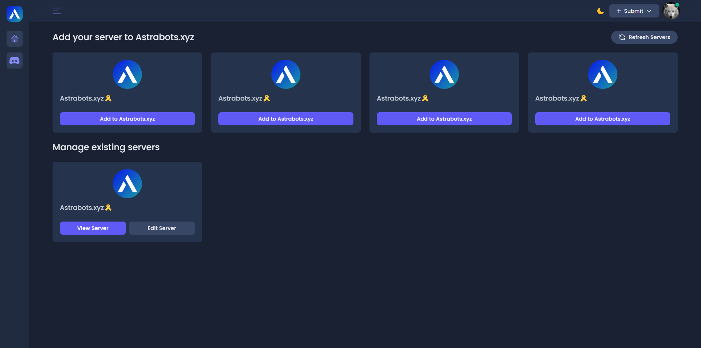Open the Discord icon in the sidebar
The image size is (701, 348).
click(x=15, y=60)
